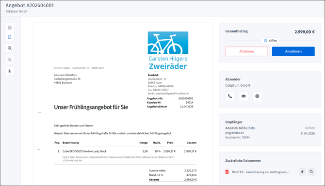Preview the MUSTER document with magnifier icon
Image resolution: width=325 pixels, height=186 pixels.
click(x=311, y=172)
